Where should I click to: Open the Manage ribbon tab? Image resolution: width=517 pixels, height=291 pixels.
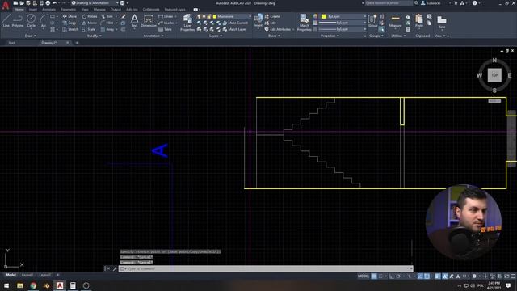[99, 10]
